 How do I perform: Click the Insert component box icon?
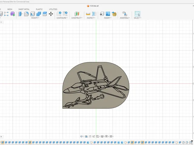114,14
